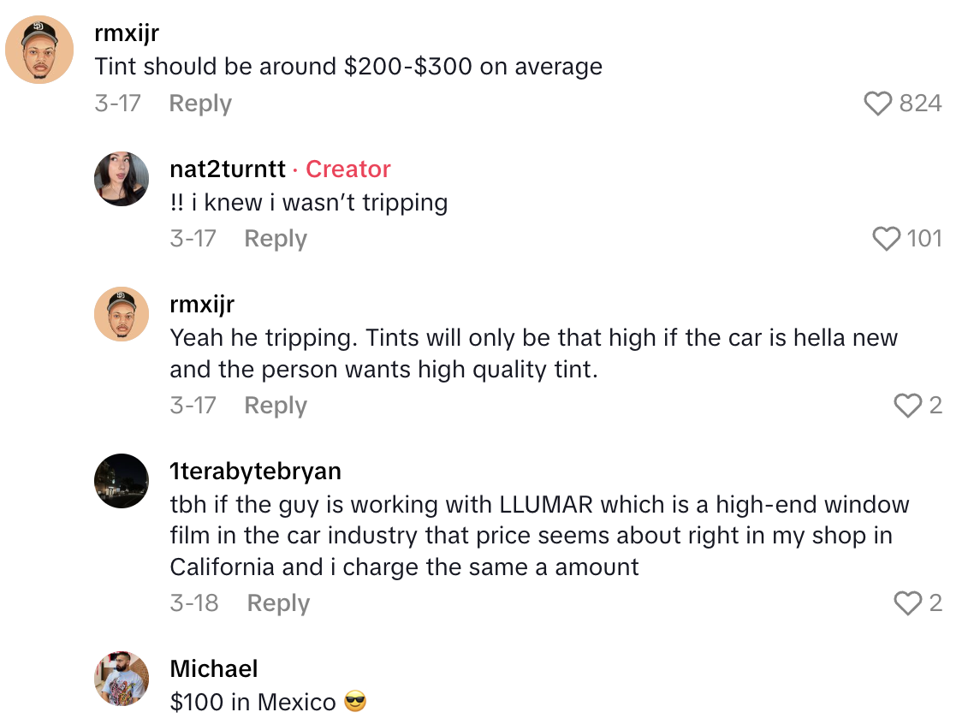Open 1terabytebryan's profile avatar
This screenshot has height=724, width=974.
(x=122, y=481)
